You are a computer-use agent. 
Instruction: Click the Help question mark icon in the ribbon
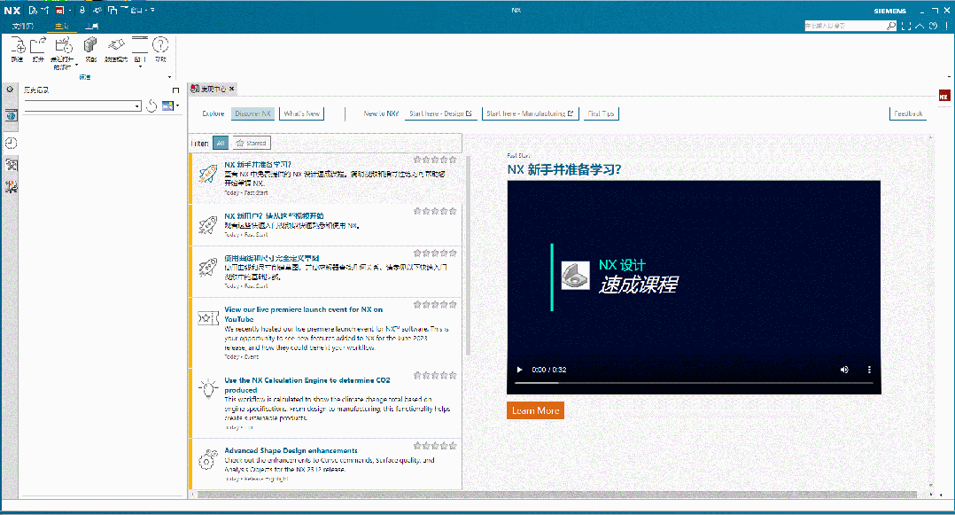point(160,44)
